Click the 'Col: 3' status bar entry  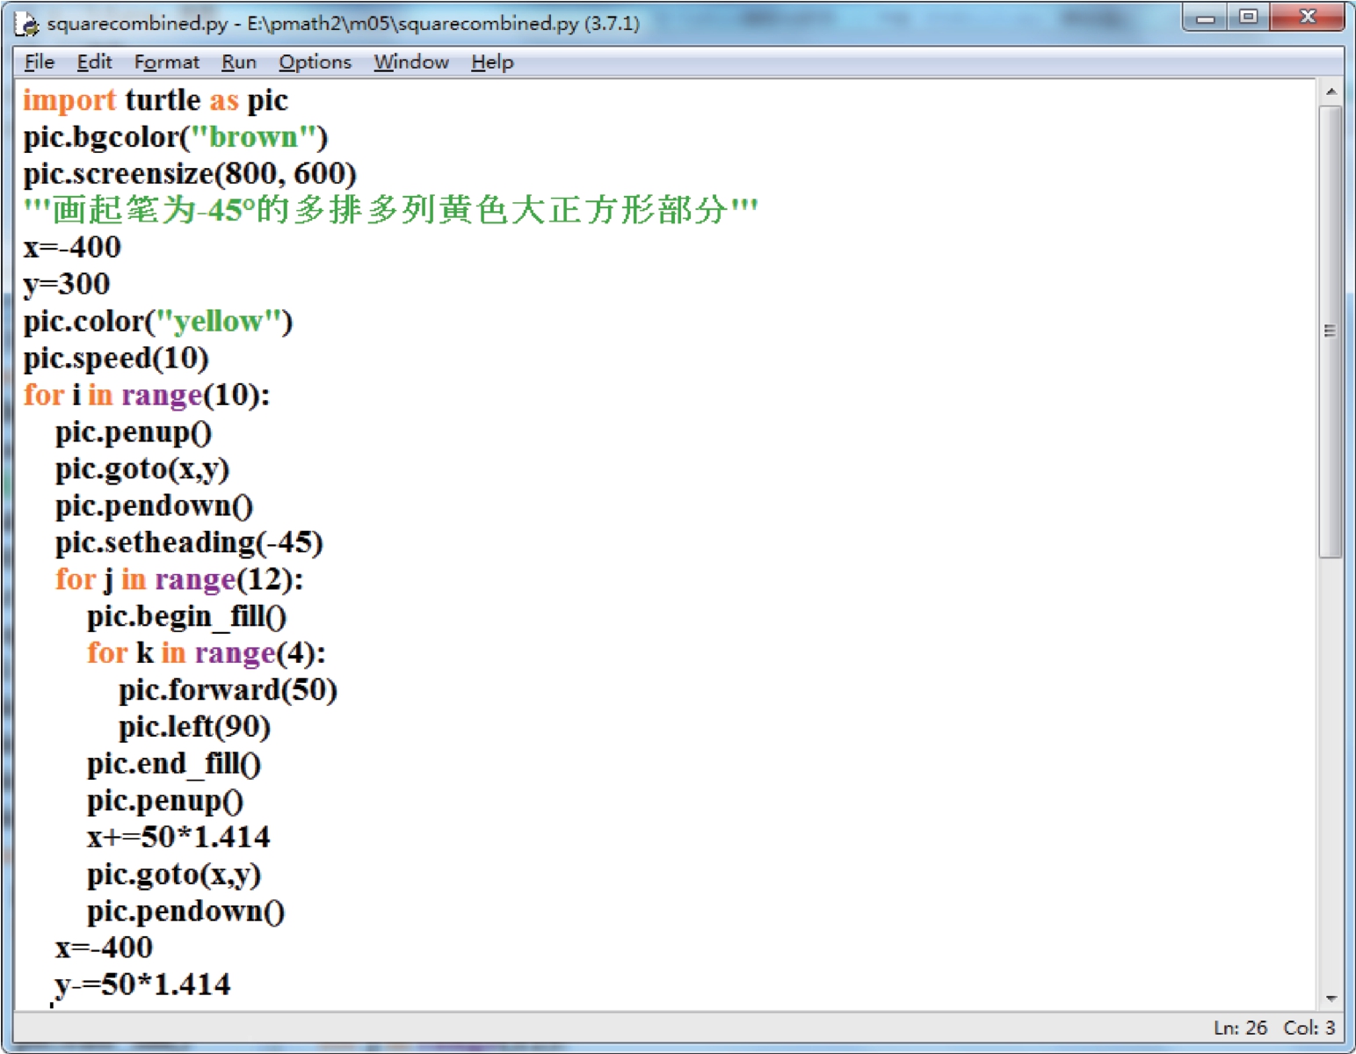click(x=1309, y=1028)
